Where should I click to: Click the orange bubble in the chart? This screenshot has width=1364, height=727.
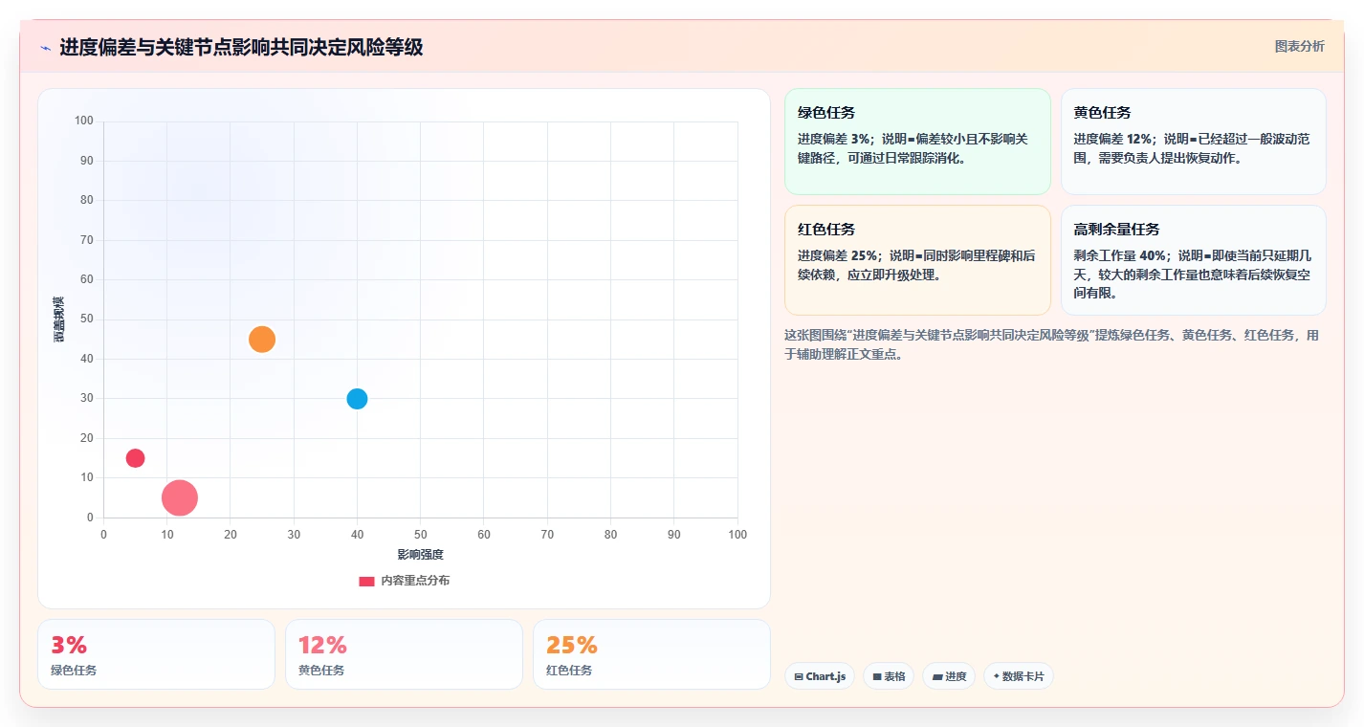pos(262,339)
